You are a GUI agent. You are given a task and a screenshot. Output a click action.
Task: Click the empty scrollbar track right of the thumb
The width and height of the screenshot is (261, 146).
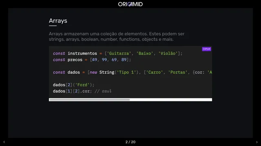coord(171,100)
